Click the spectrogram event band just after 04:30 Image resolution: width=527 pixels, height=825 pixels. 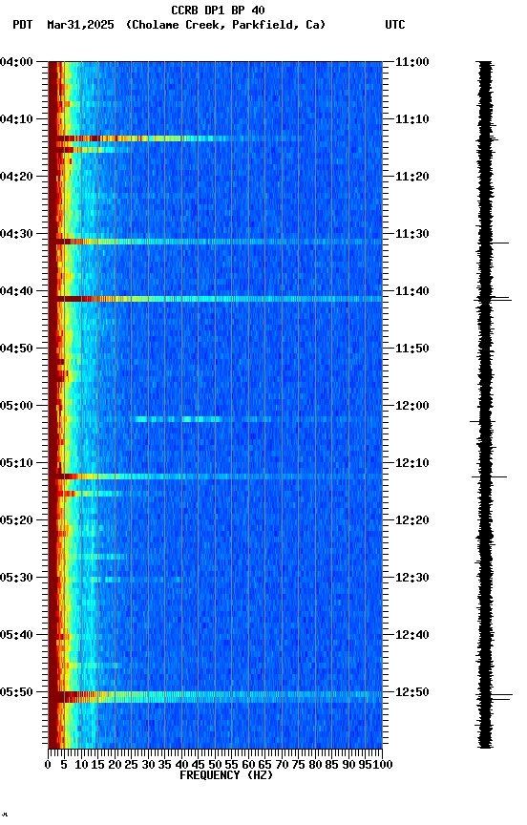(x=215, y=242)
